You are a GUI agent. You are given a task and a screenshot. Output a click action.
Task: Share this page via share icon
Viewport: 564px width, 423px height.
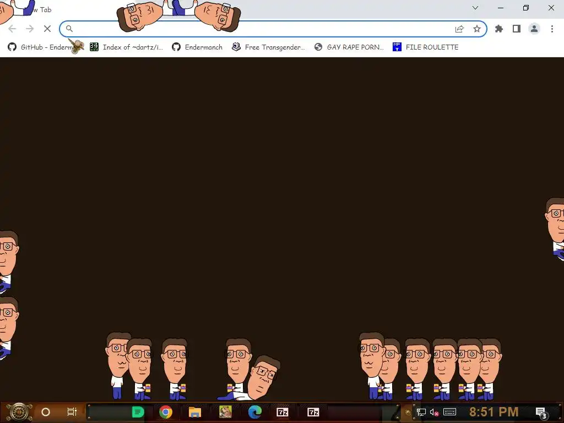pos(459,29)
